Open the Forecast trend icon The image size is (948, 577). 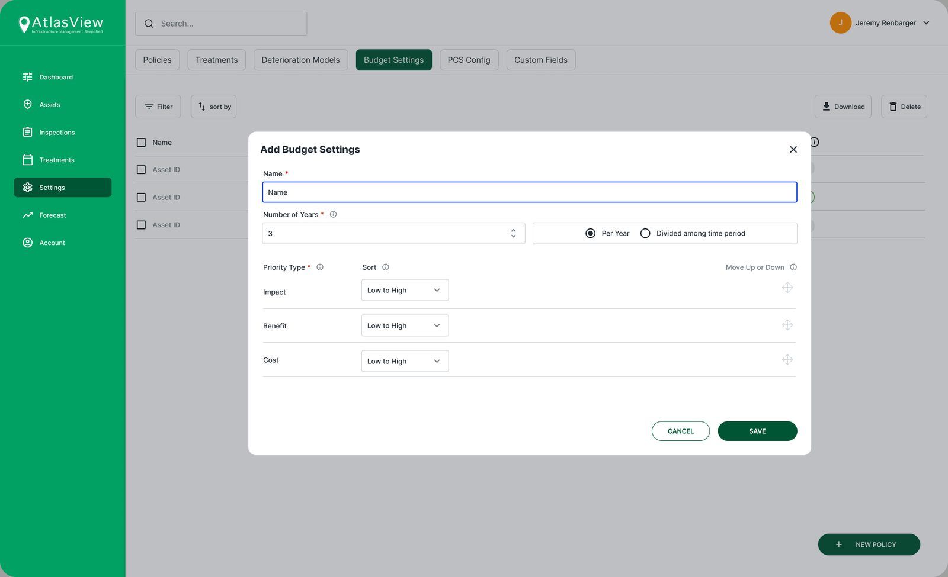pyautogui.click(x=27, y=215)
